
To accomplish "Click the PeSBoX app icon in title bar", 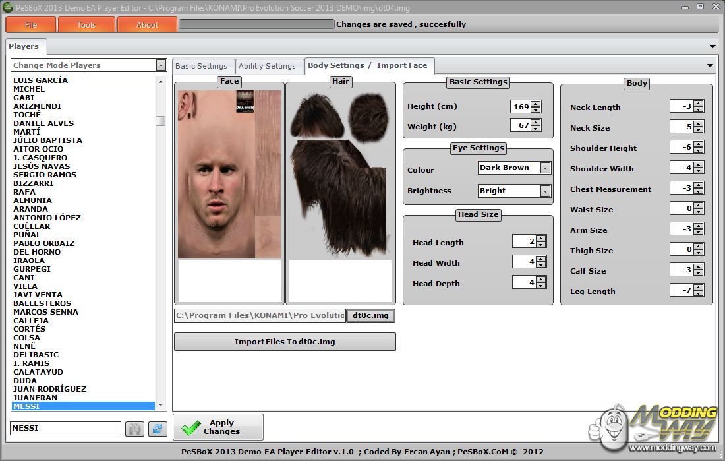I will click(8, 7).
